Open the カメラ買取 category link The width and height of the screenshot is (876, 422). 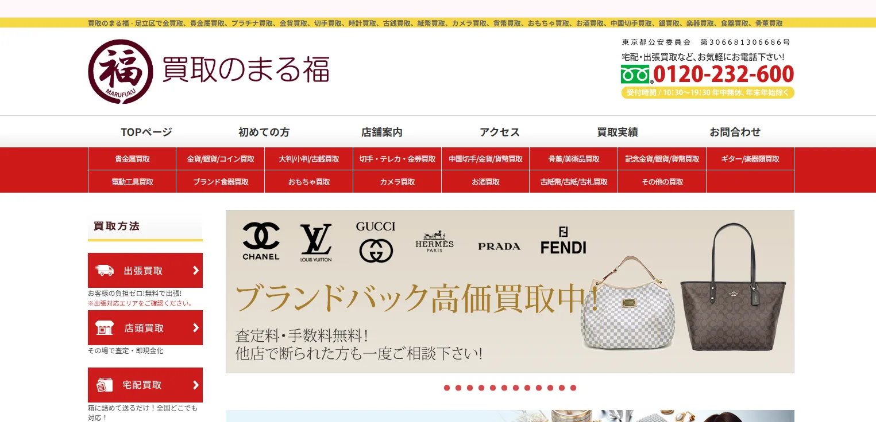coord(398,182)
